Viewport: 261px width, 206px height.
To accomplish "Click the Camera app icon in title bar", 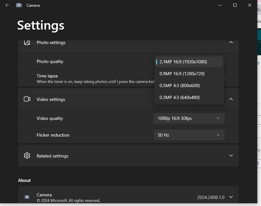I will 19,5.
